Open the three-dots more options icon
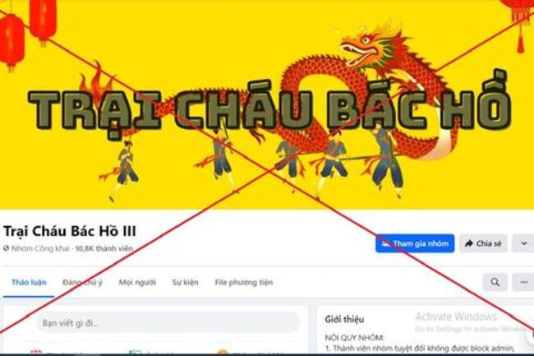Viewport: 534px width, 356px height. [524, 282]
